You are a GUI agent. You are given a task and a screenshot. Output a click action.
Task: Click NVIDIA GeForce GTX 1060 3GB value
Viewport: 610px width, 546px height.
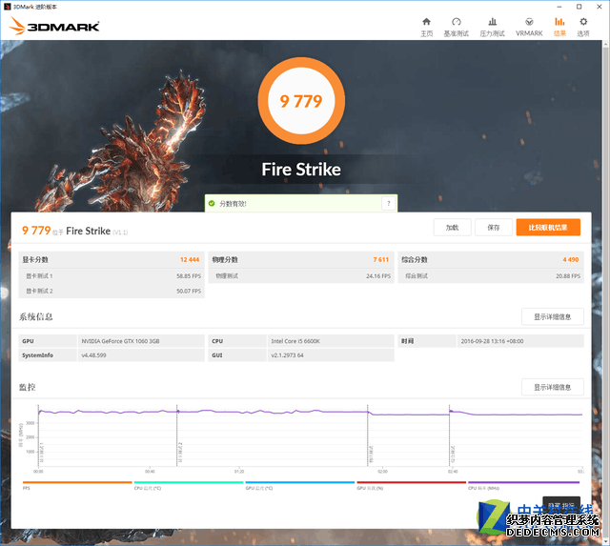click(120, 341)
